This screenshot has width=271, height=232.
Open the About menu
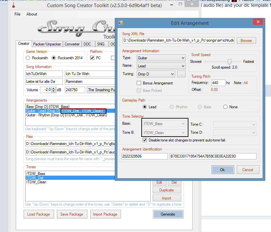click(32, 14)
